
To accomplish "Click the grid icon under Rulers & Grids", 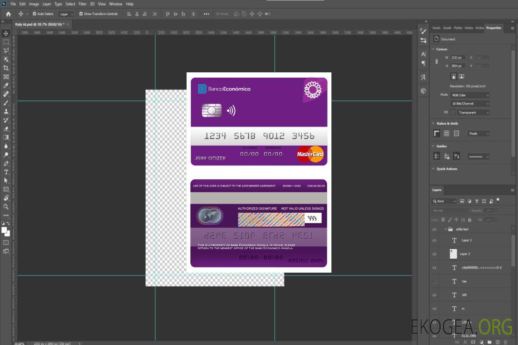I will (447, 133).
